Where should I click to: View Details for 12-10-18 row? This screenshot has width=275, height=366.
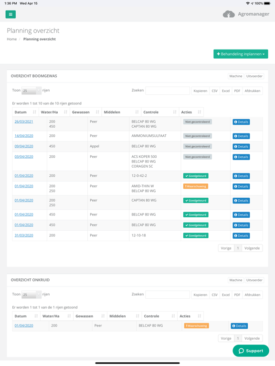pos(241,236)
